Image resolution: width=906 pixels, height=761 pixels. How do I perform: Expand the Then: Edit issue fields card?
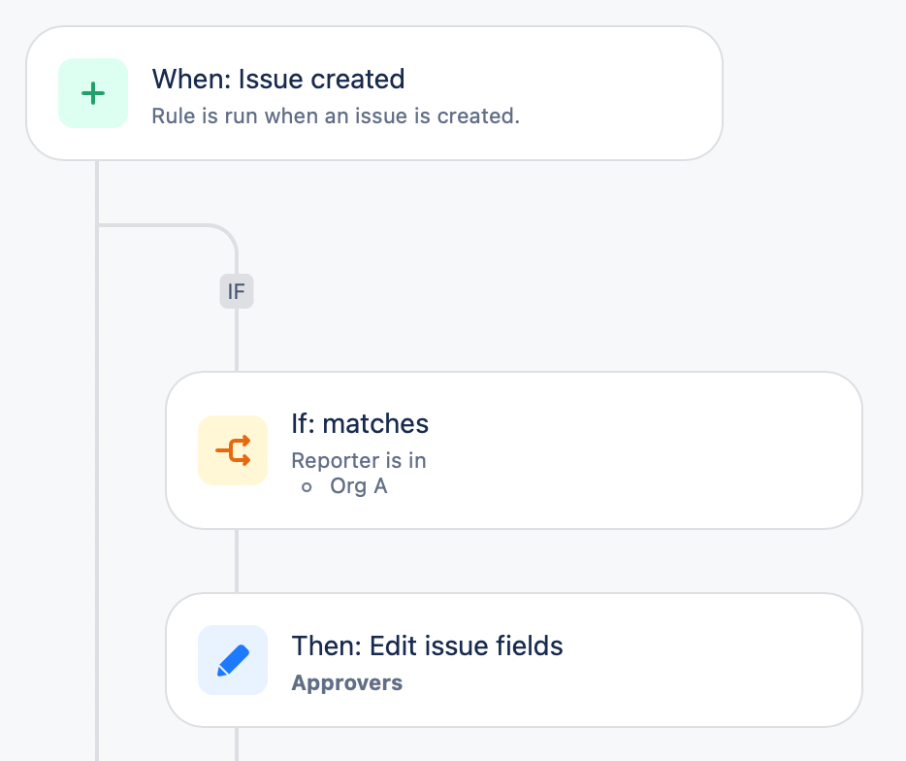(514, 660)
